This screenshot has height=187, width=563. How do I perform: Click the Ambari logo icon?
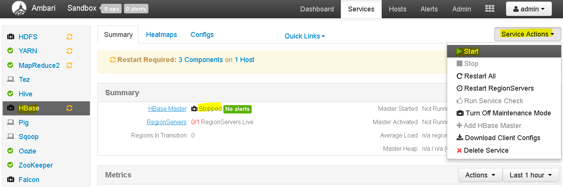coord(20,9)
